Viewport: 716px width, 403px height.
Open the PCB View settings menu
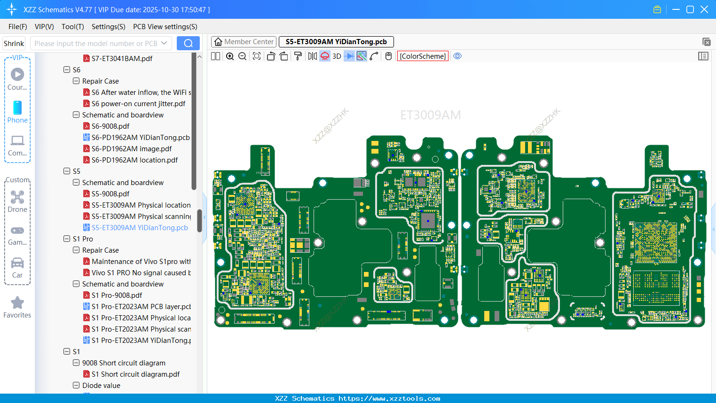coord(165,27)
